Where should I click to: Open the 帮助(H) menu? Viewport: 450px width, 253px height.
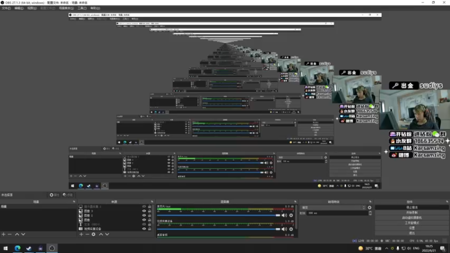tap(95, 8)
